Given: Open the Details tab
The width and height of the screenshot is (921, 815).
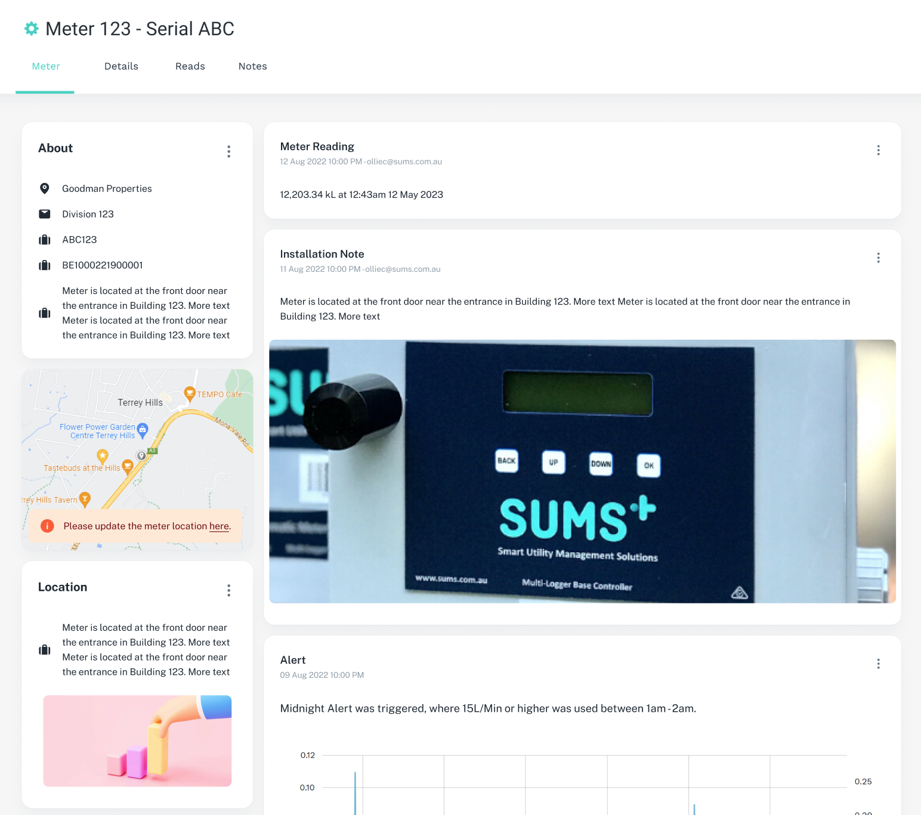Looking at the screenshot, I should pyautogui.click(x=121, y=66).
